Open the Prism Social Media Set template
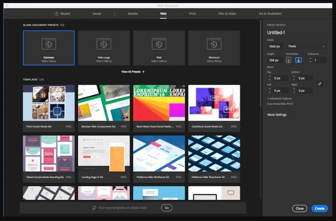 coord(49,108)
